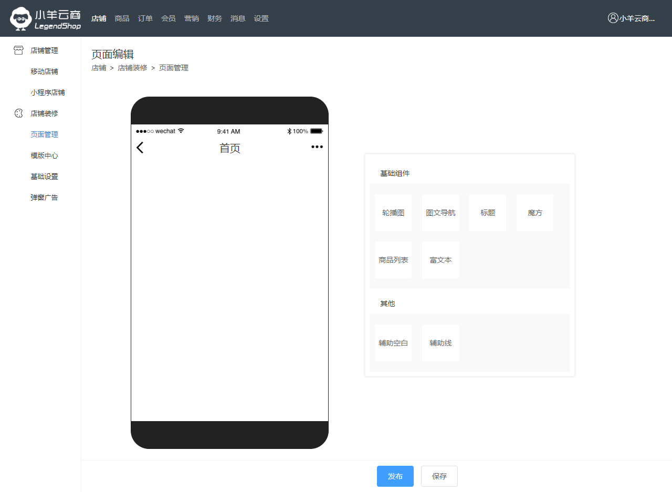
Task: Click the 店铺管理 store icon in sidebar
Action: point(18,50)
